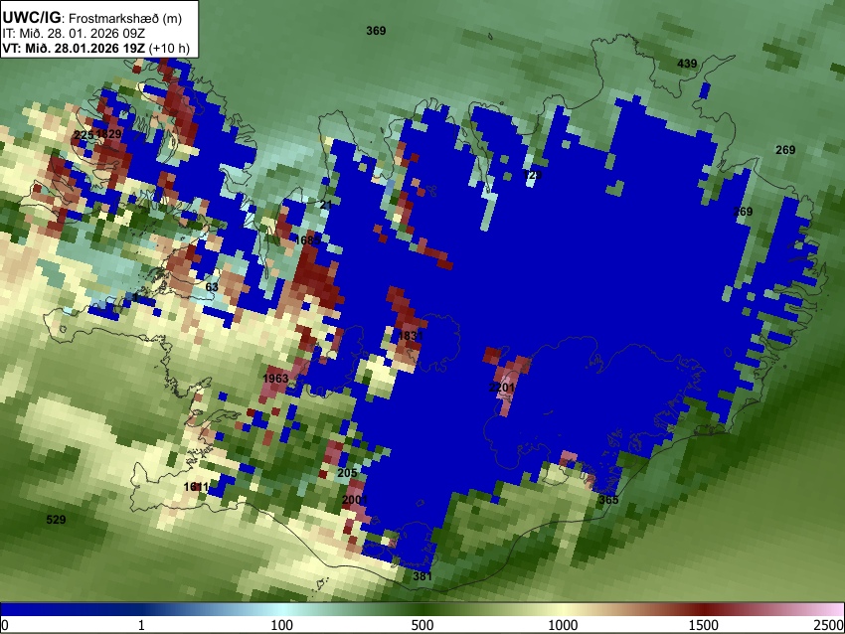Viewport: 845px width, 634px height.
Task: Click the 63 value label on the map
Action: [x=212, y=287]
